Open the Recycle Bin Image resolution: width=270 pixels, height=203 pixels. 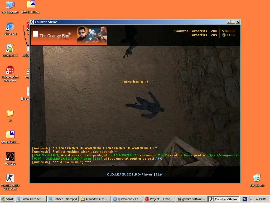[x=257, y=180]
